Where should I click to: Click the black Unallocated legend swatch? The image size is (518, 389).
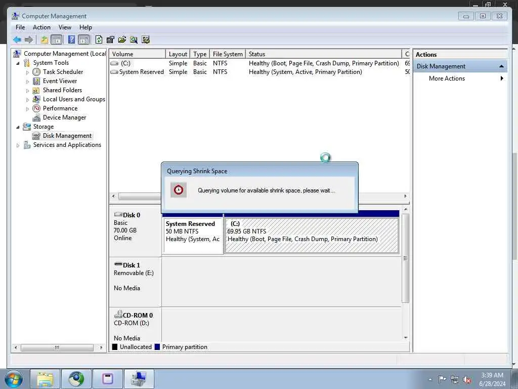(115, 347)
